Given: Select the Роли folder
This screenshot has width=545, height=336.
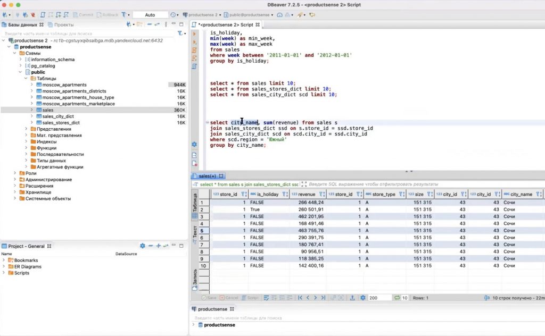Looking at the screenshot, I should (x=28, y=173).
